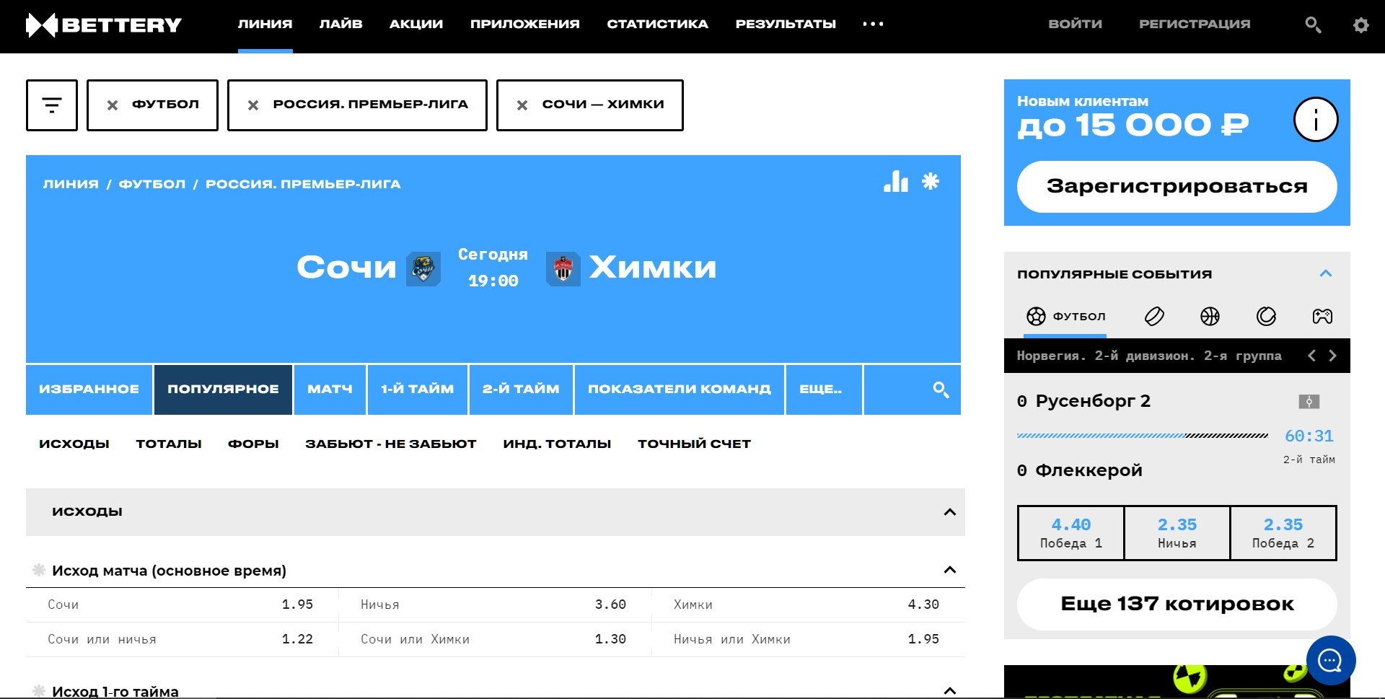Select the basketball icon in popular events

pyautogui.click(x=1210, y=316)
